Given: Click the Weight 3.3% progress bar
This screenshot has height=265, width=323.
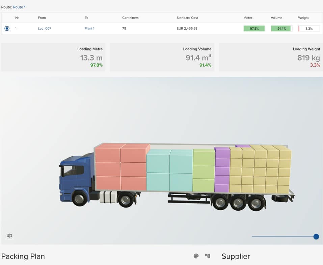Looking at the screenshot, I should click(x=309, y=28).
